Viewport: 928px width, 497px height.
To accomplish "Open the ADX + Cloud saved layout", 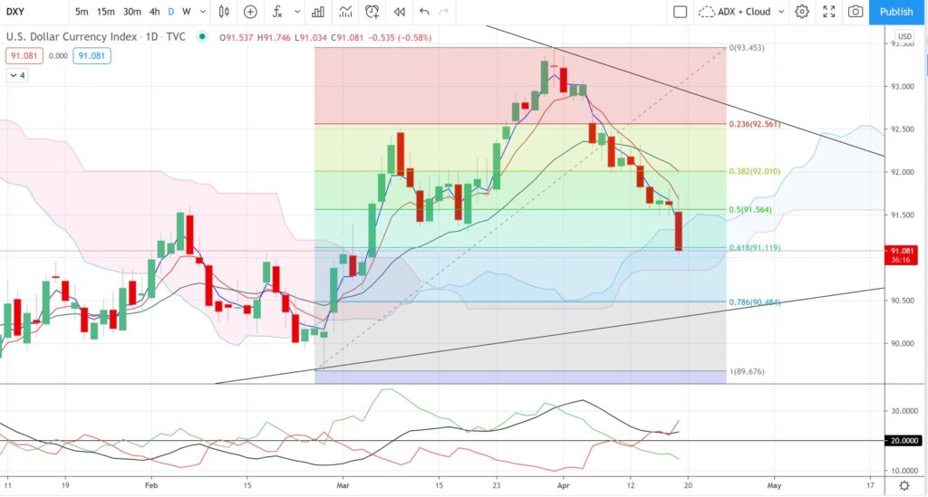I will 734,12.
